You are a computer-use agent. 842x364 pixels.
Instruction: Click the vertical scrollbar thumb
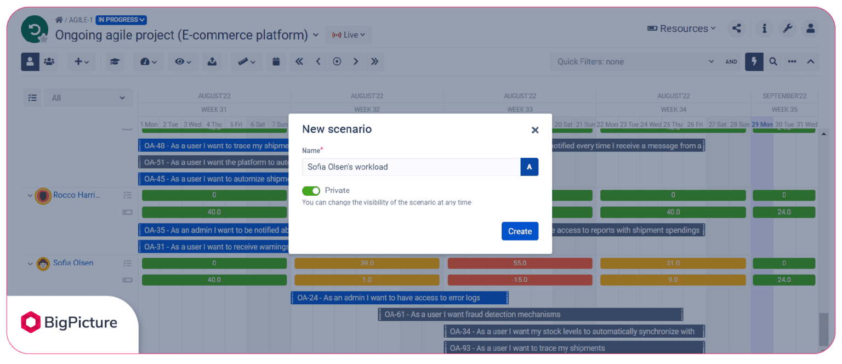tap(823, 329)
